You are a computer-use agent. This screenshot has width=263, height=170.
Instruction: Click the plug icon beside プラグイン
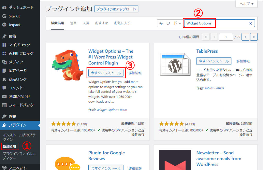click(x=4, y=125)
